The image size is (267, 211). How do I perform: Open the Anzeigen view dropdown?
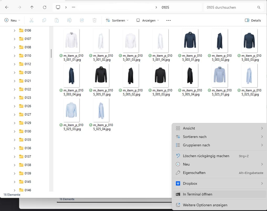pos(148,20)
